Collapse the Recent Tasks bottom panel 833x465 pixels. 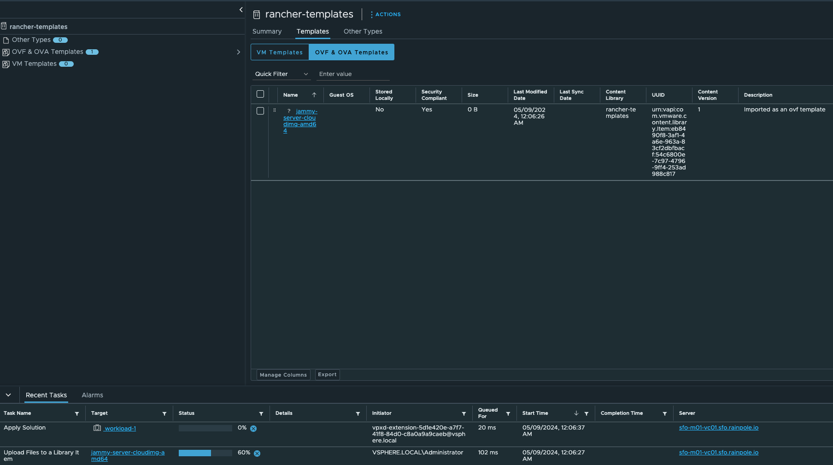8,395
